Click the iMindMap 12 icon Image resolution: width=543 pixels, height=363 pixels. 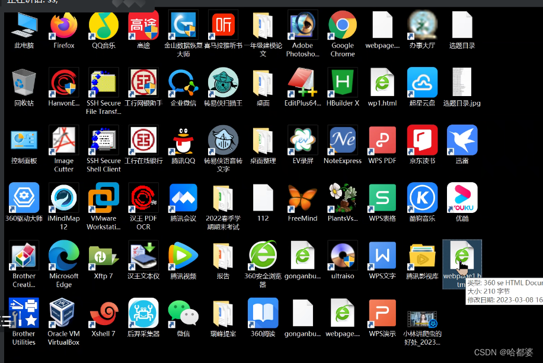click(x=63, y=198)
